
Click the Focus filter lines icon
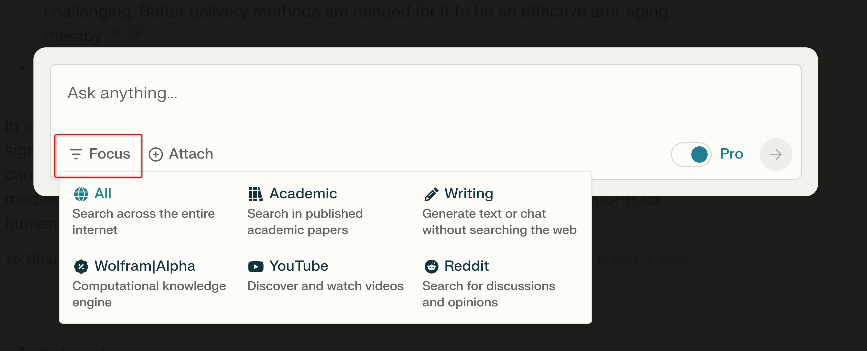pyautogui.click(x=76, y=154)
